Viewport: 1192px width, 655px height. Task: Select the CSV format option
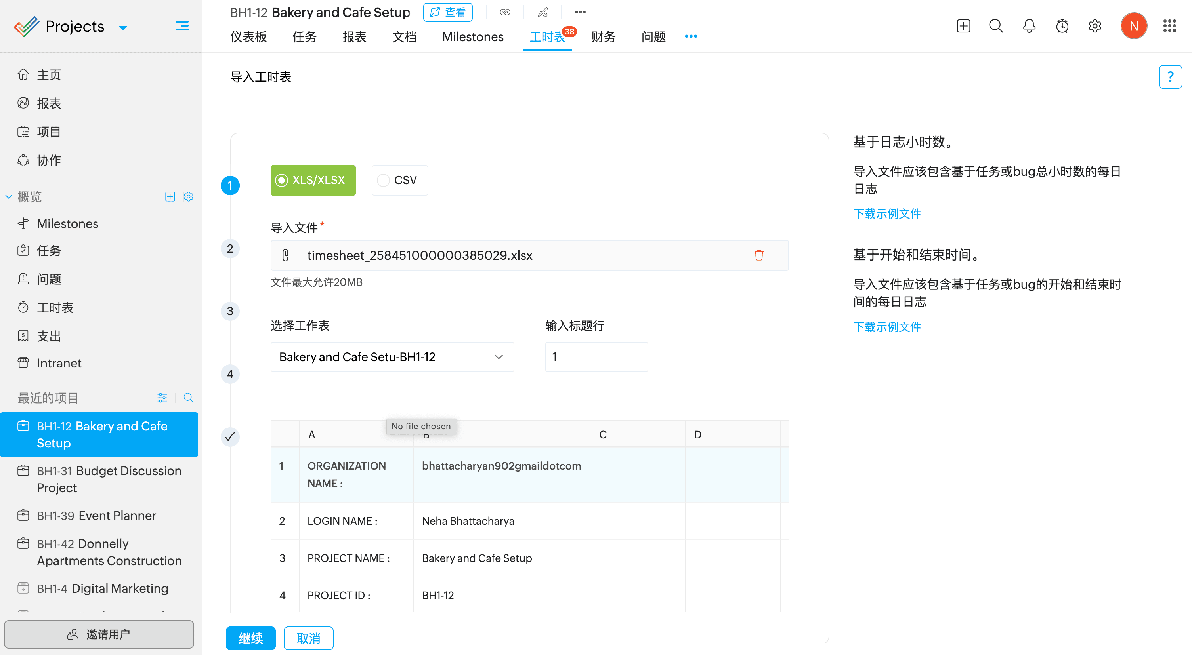tap(399, 181)
